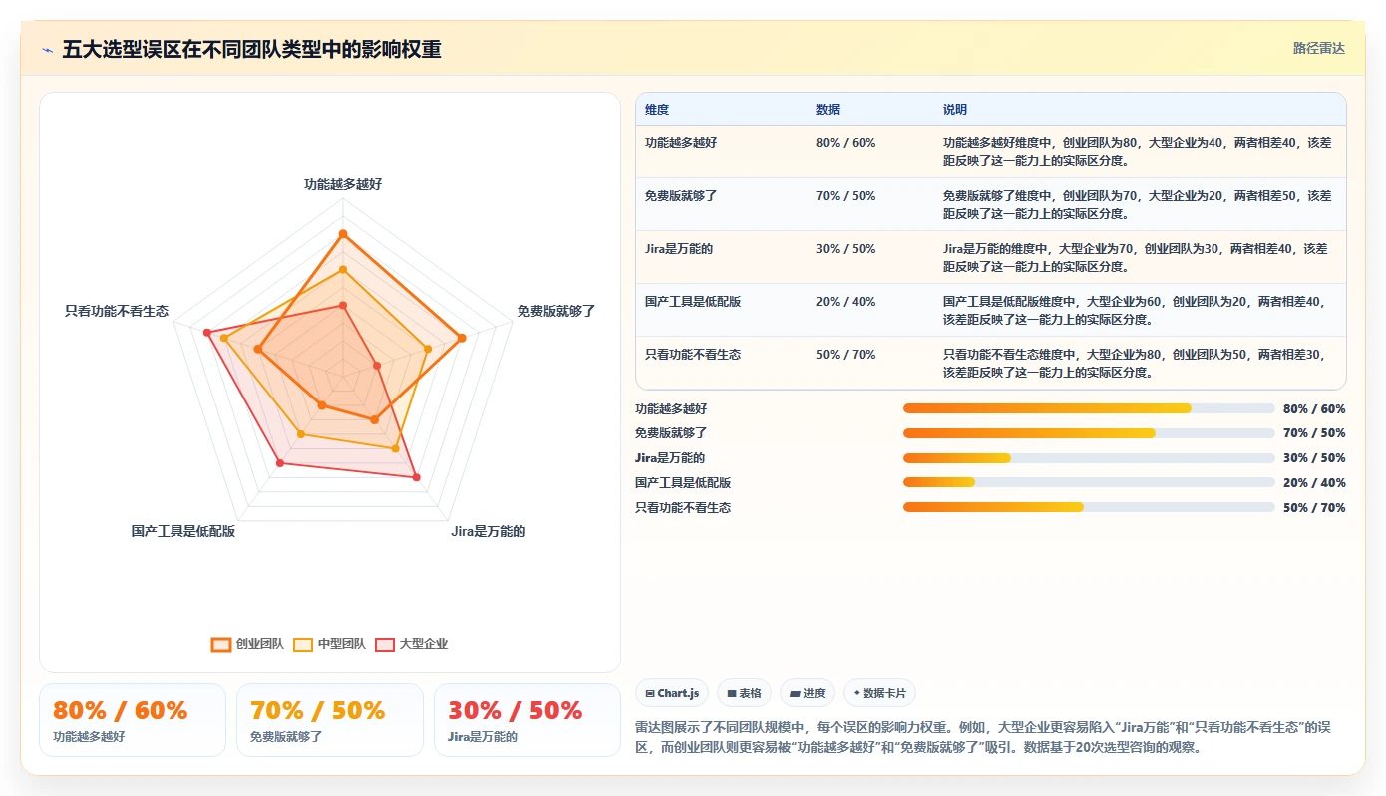Click the 只看功能不看生态 radar axis label
Screen dimensions: 1386x796
[117, 311]
